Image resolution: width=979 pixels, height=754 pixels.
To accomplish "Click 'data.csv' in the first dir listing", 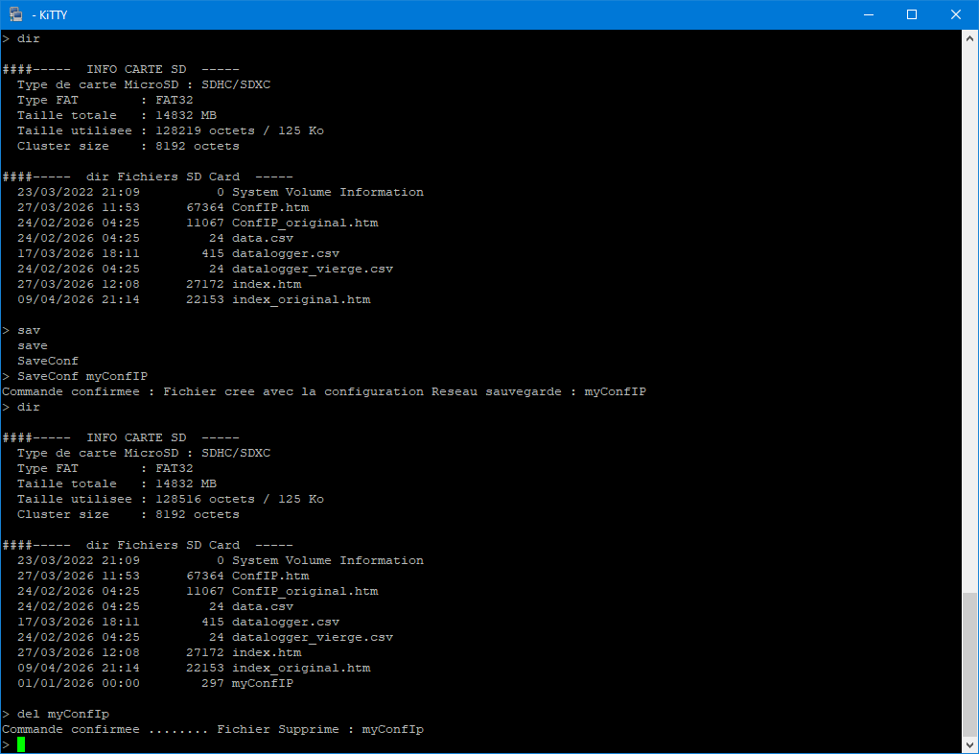I will click(262, 238).
